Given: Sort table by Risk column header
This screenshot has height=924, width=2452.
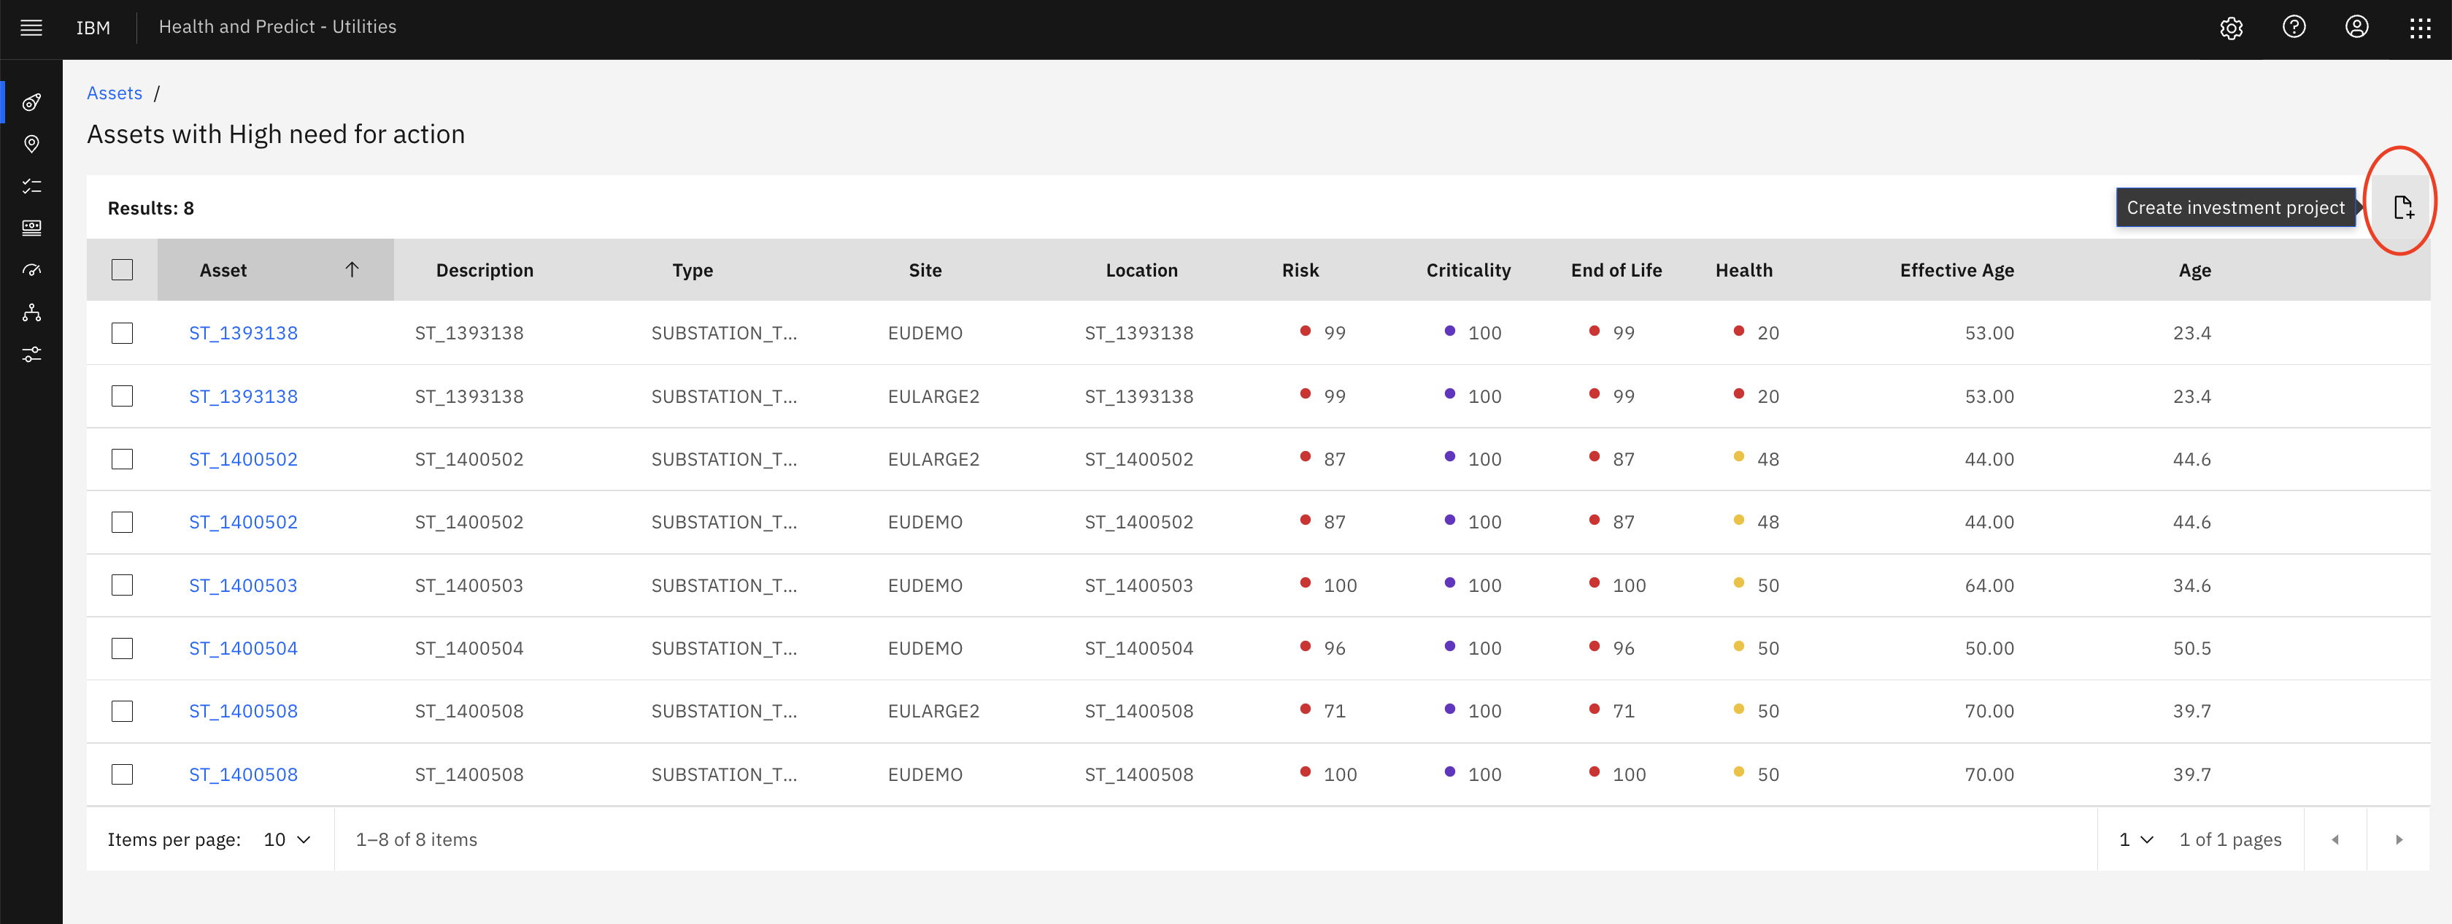Looking at the screenshot, I should click(x=1300, y=270).
